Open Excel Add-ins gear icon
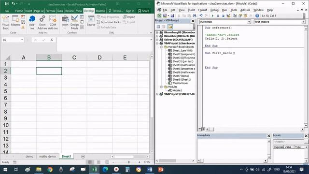Image resolution: width=309 pixels, height=174 pixels. pos(42,22)
